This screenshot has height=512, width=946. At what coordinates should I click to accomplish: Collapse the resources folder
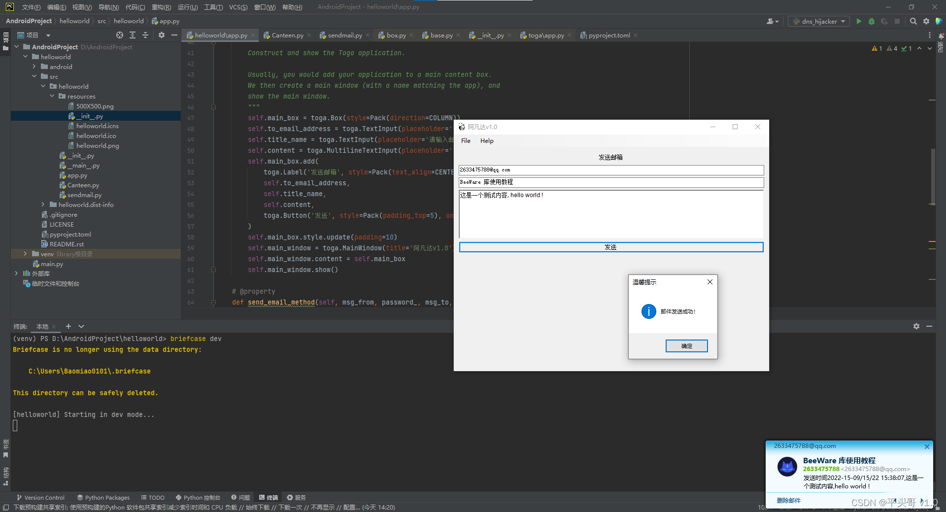tap(52, 96)
